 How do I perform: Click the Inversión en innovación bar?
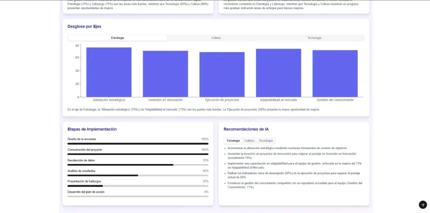pos(165,74)
